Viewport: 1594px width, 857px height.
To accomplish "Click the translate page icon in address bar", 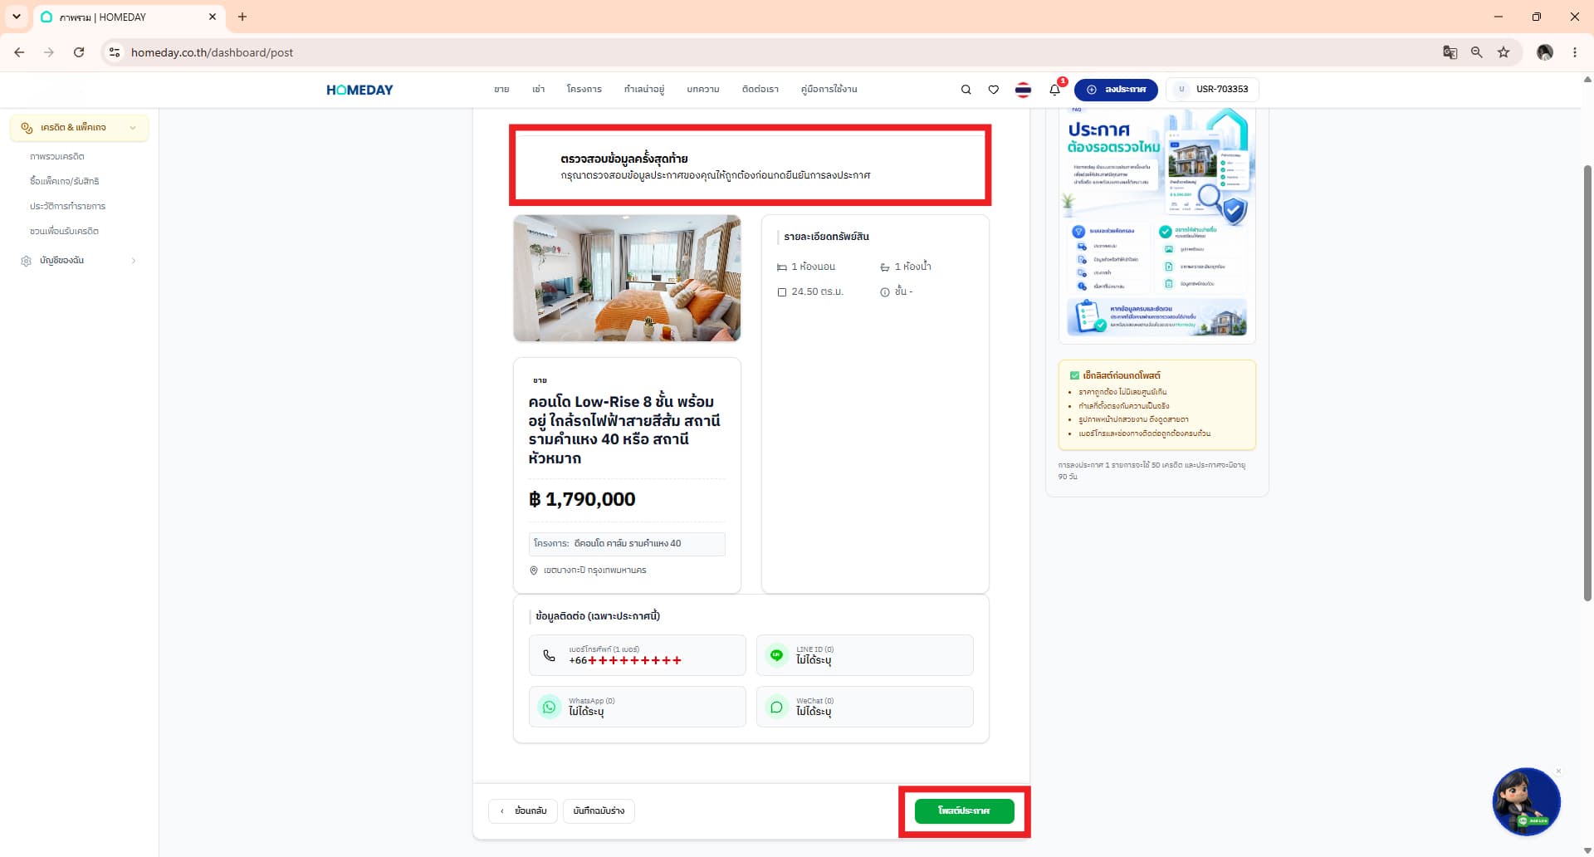I will click(x=1450, y=52).
